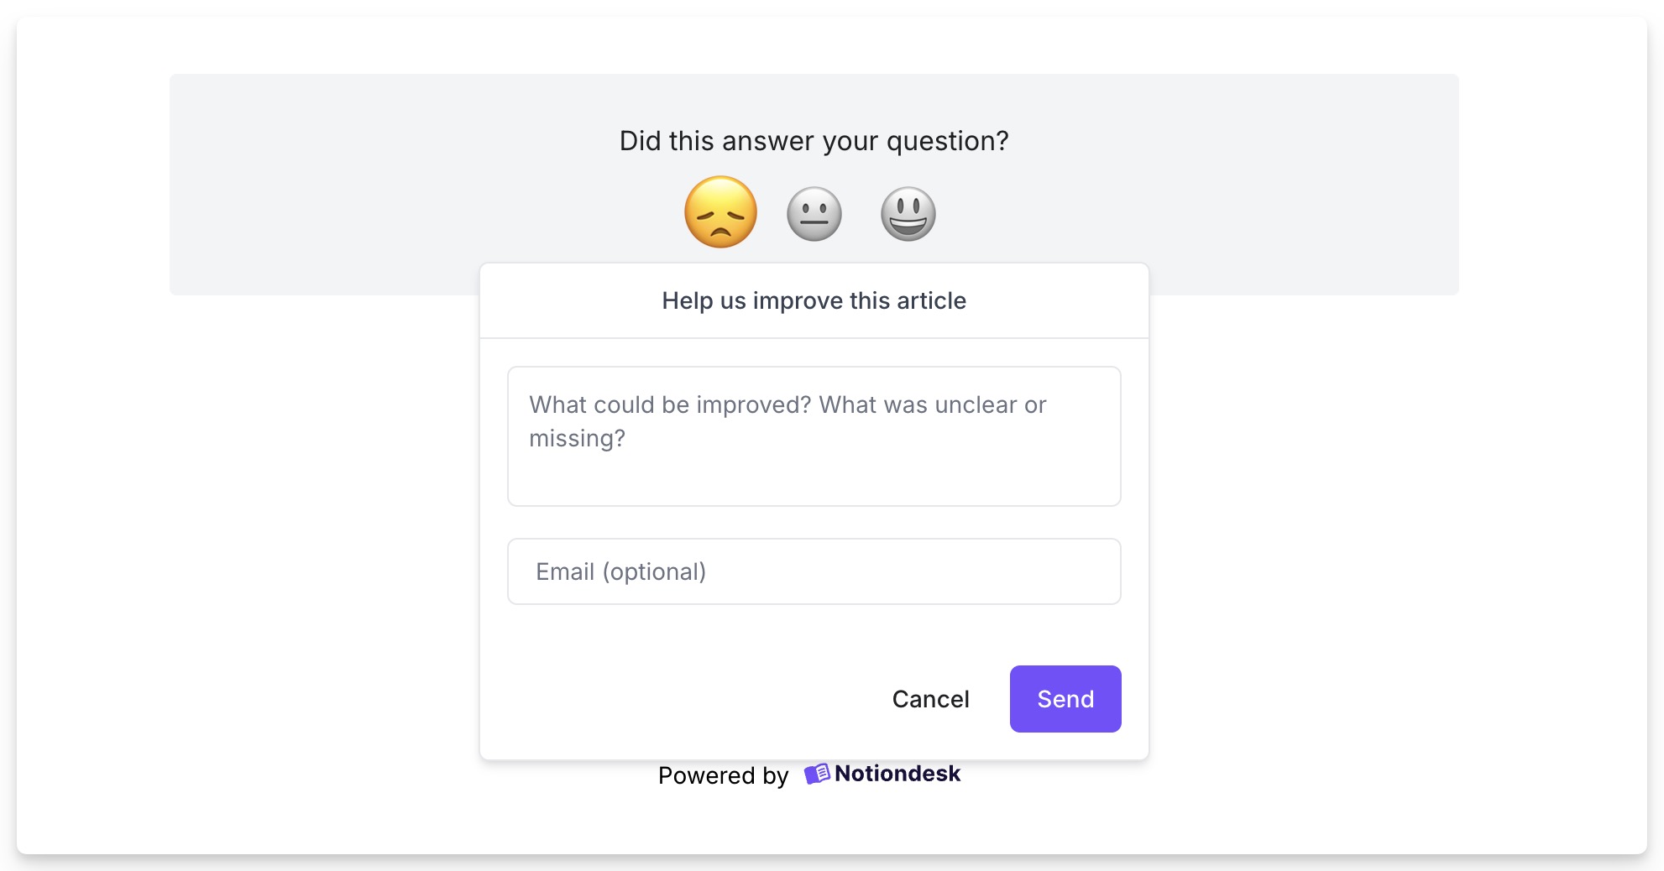Send the article feedback
This screenshot has height=871, width=1664.
click(x=1065, y=699)
